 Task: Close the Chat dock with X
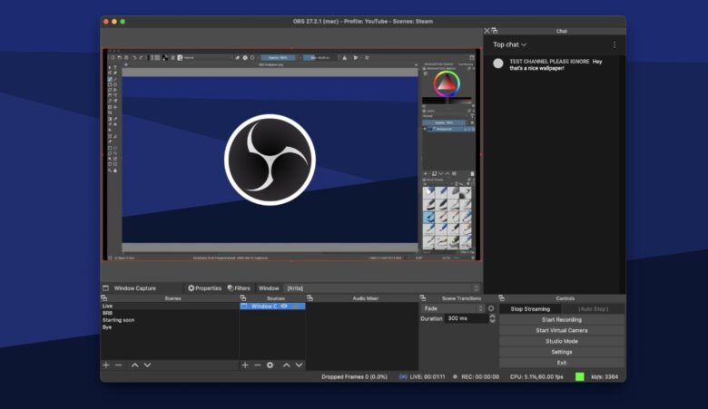pyautogui.click(x=487, y=31)
